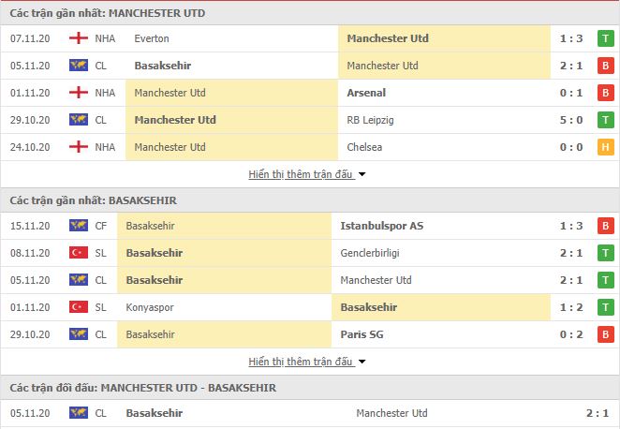Click Turkey flag icon in Gencerbirligi row
Screen dimensions: 620x429
(79, 253)
